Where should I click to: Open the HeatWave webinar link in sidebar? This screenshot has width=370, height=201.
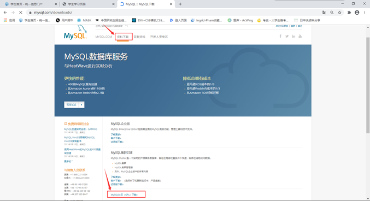point(83,151)
